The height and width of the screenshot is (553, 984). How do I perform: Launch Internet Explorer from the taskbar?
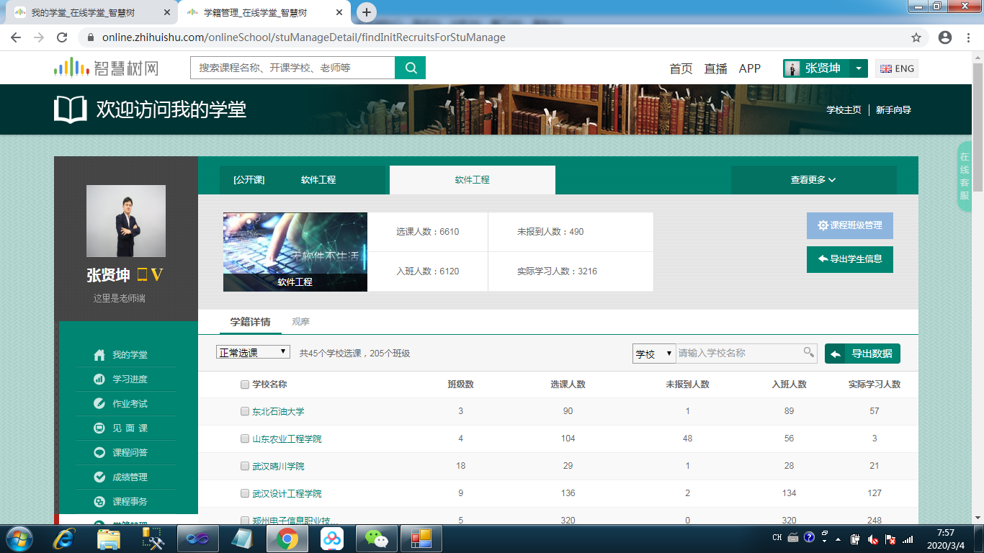66,539
